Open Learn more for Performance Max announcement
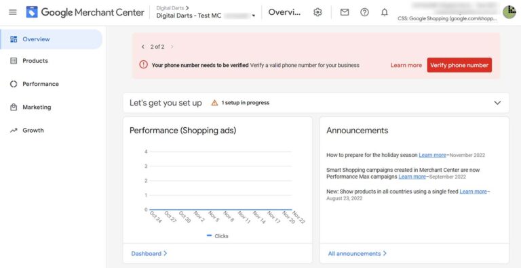Viewport: 521px width, 268px height. [x=412, y=177]
